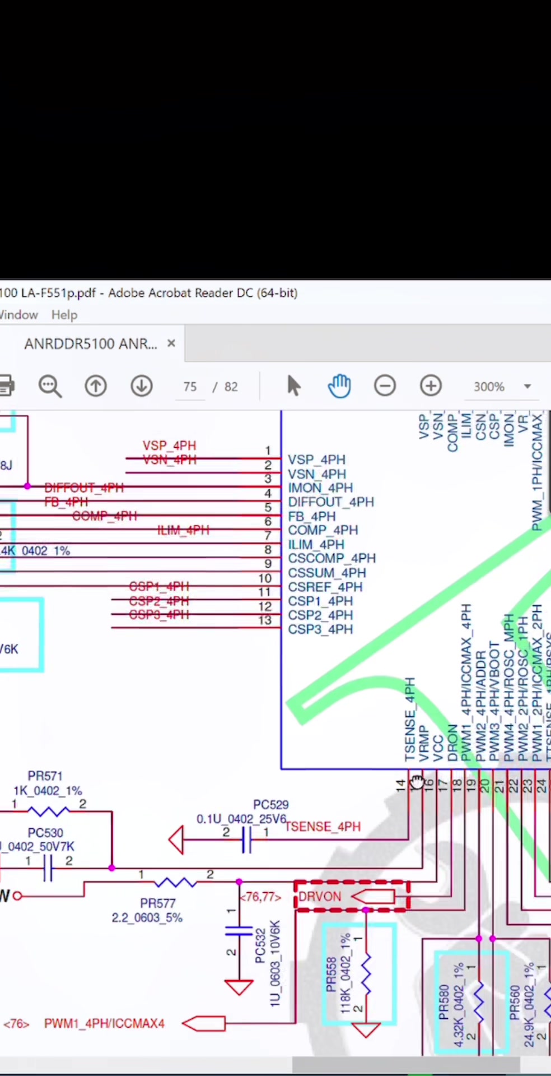Close the ANRDDR5100 document tab
The image size is (551, 1076).
coord(171,343)
